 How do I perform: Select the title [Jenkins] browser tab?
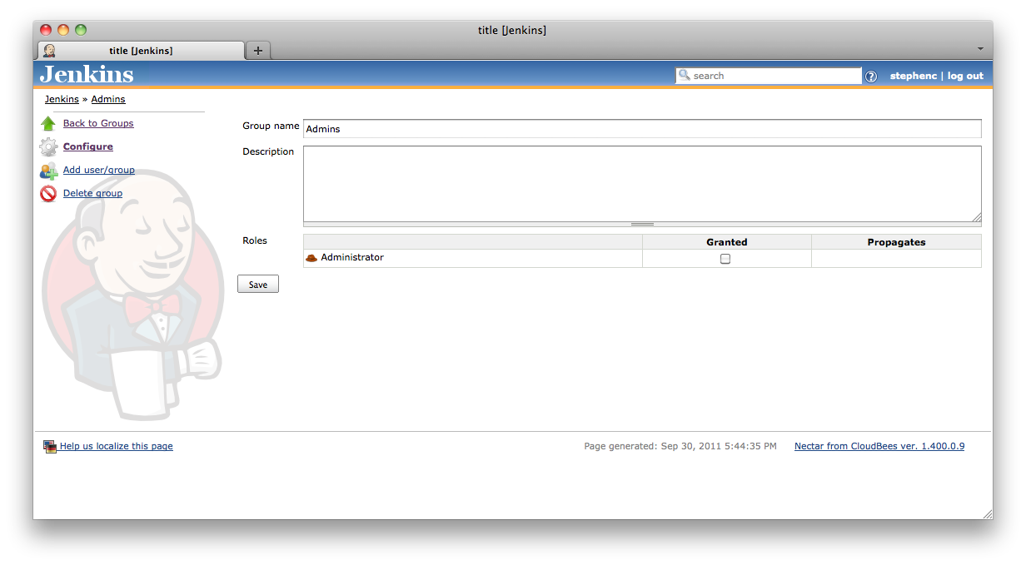pos(142,51)
